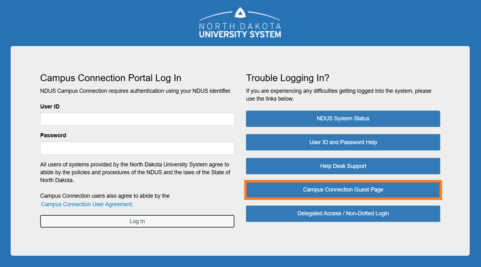
Task: Click text 'Campus Connection users also agree'
Action: click(105, 196)
